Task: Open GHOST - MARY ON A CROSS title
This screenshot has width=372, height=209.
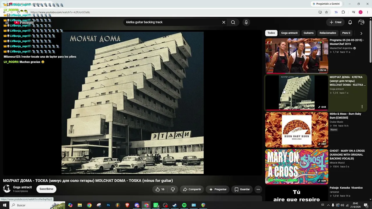Action: click(x=347, y=155)
